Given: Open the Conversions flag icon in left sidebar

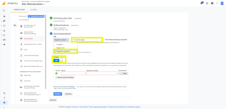Looking at the screenshot, I should pos(4,44).
